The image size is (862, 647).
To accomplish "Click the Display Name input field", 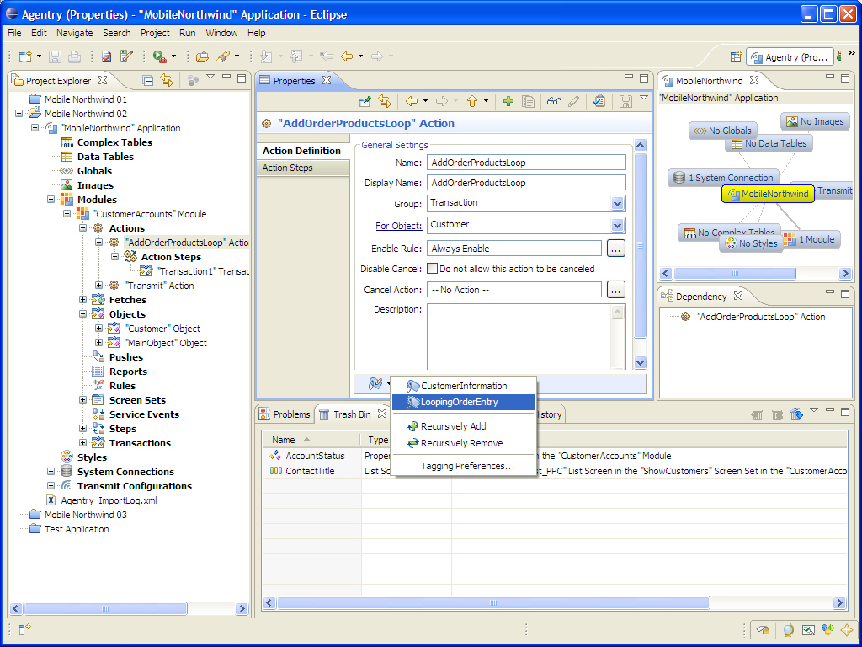I will click(x=527, y=183).
